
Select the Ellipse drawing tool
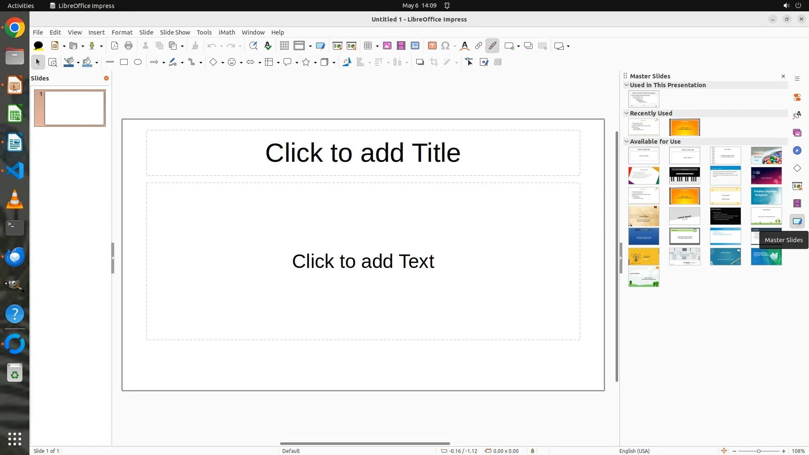pos(138,62)
